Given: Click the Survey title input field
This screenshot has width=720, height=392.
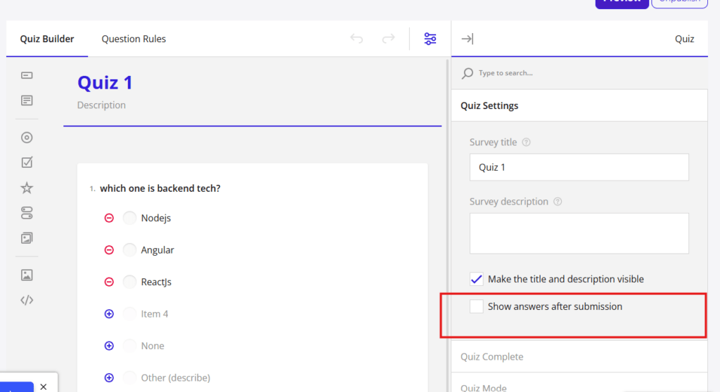Looking at the screenshot, I should (579, 167).
